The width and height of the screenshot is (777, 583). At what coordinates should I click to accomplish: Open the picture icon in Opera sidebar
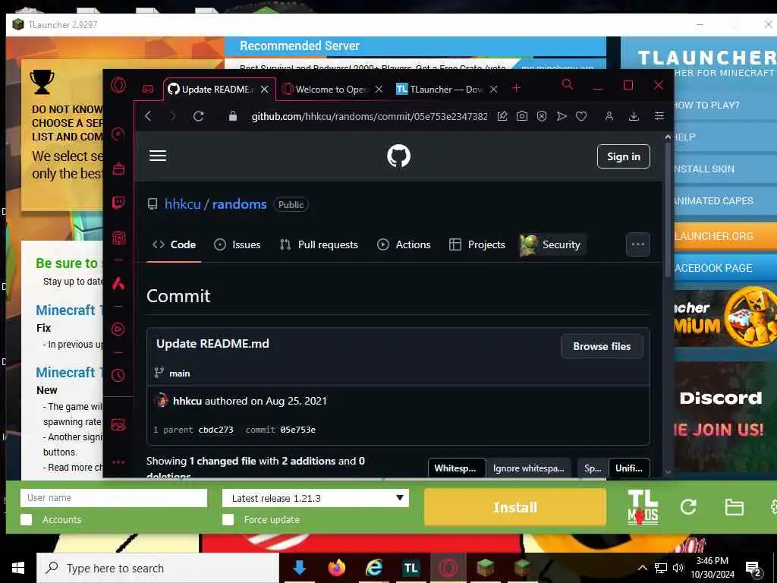(x=118, y=424)
